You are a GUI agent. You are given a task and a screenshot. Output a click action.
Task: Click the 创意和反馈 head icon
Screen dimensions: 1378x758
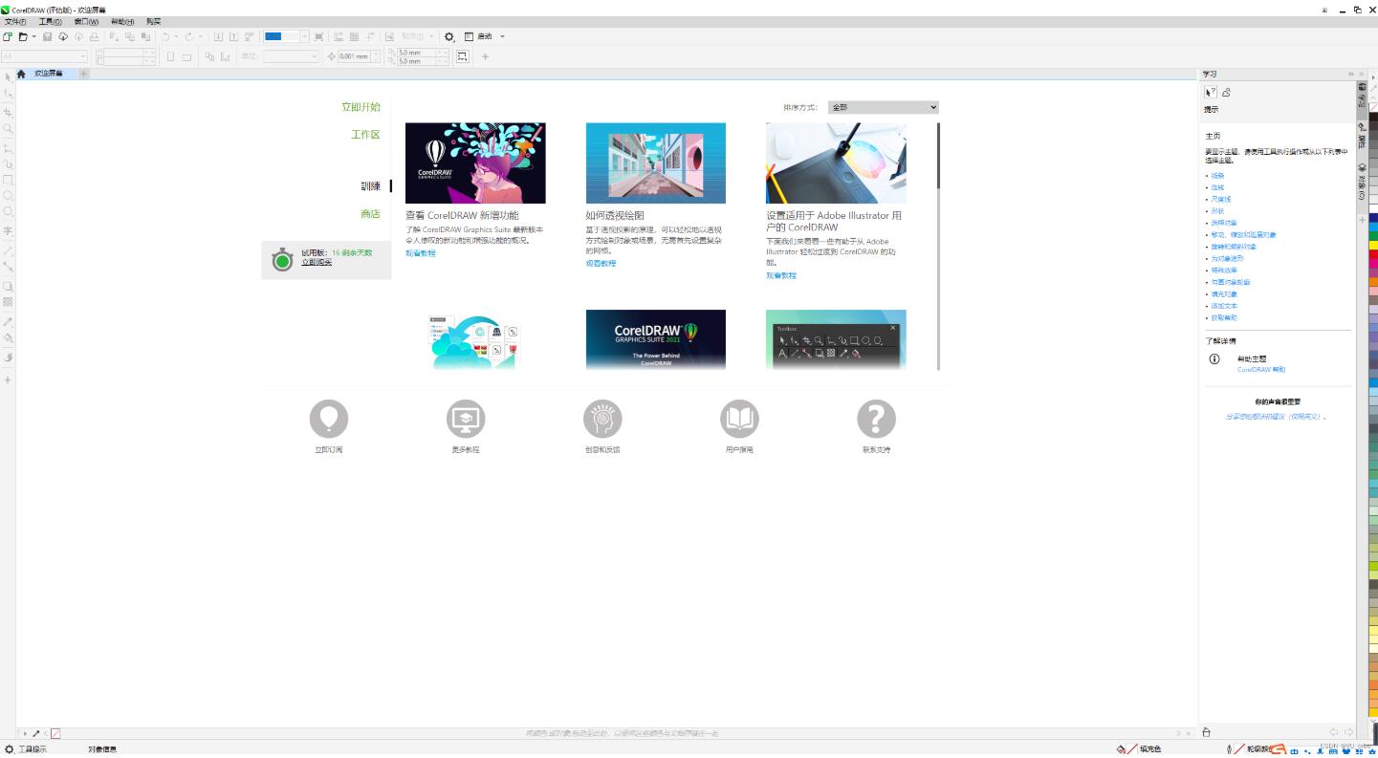pos(602,419)
